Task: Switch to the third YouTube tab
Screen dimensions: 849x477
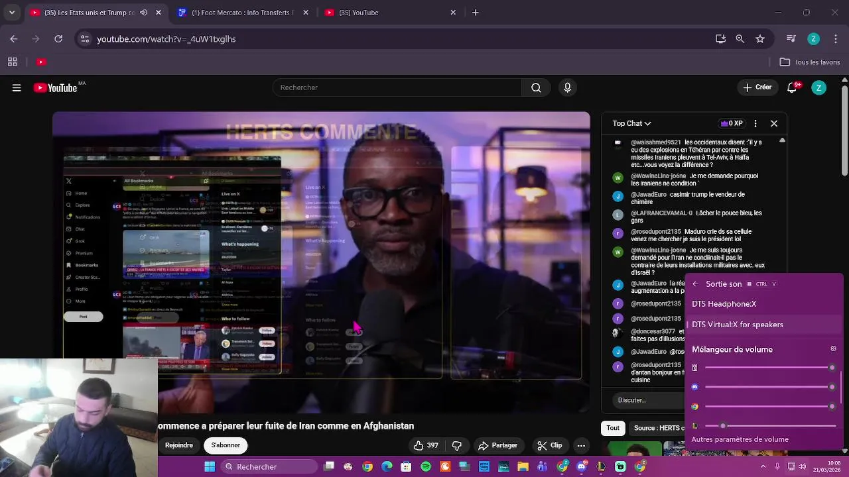Action: [x=389, y=13]
